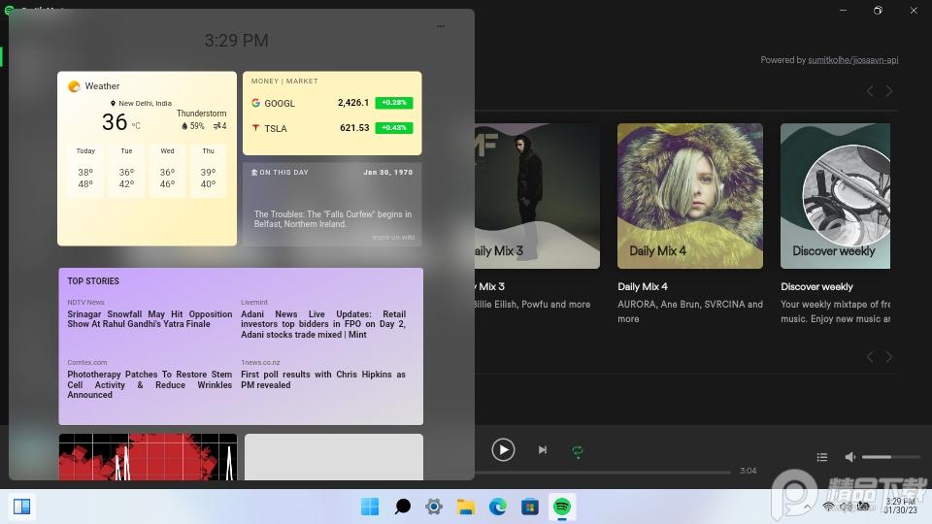This screenshot has width=932, height=524.
Task: Click the GOOGL +0.28% green badge
Action: [394, 103]
